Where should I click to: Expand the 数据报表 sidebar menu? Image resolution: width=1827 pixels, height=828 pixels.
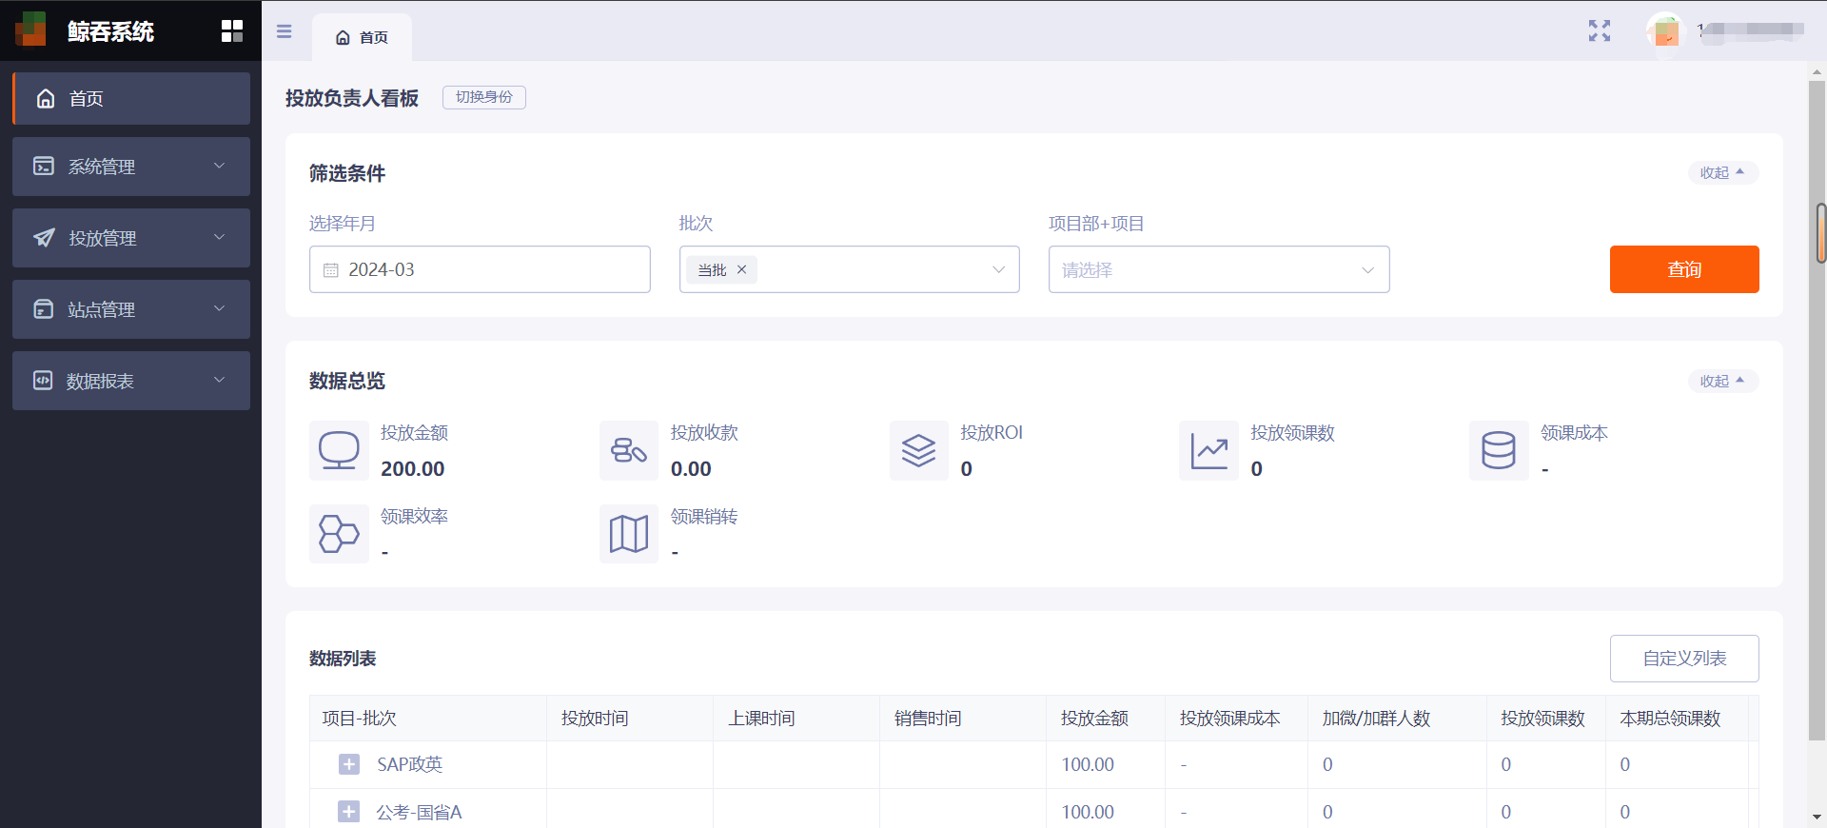(131, 381)
